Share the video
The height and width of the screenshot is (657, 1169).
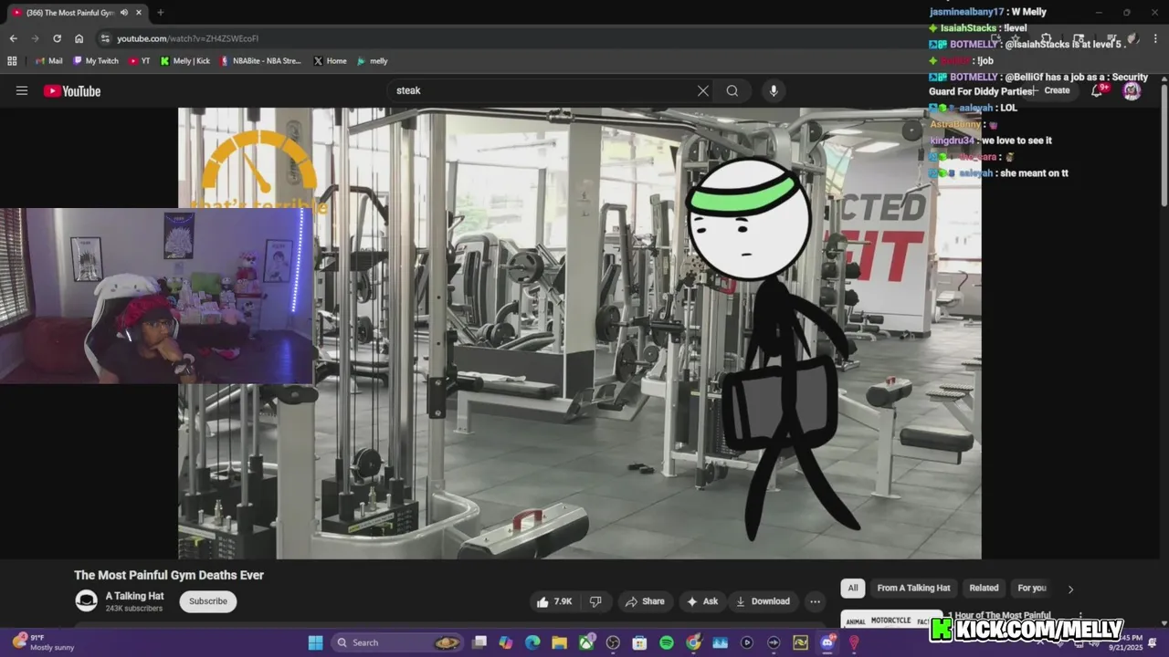[x=645, y=601]
